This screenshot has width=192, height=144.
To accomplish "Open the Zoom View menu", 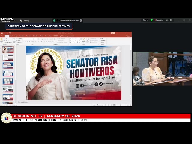I will (x=169, y=20).
